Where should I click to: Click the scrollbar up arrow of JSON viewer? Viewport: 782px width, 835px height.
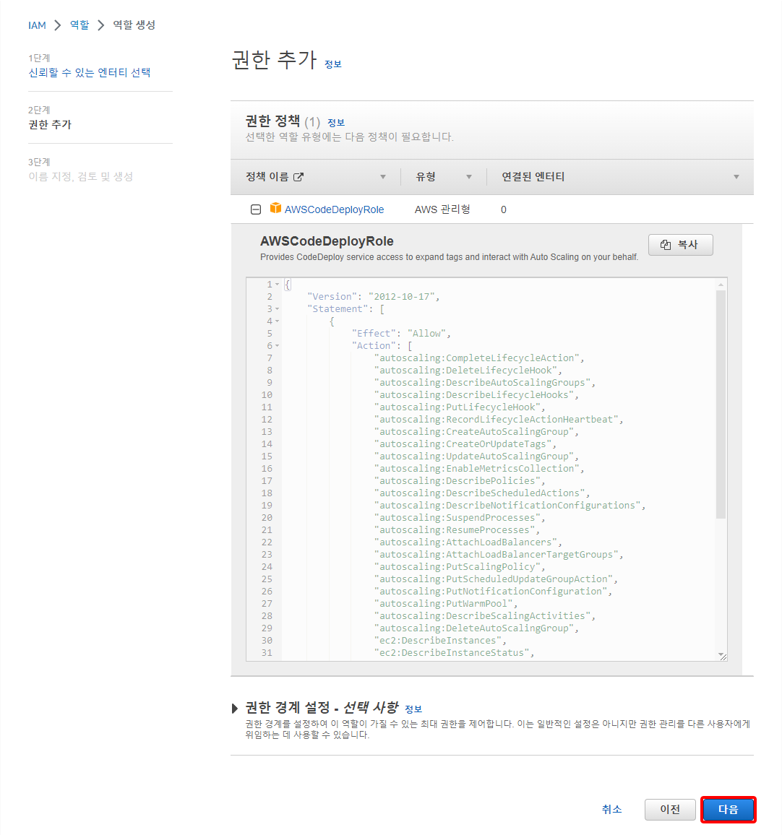(721, 285)
